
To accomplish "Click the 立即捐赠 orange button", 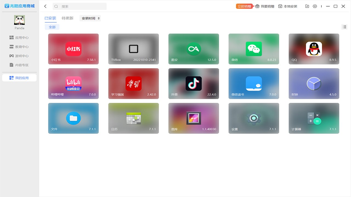I will [x=244, y=6].
